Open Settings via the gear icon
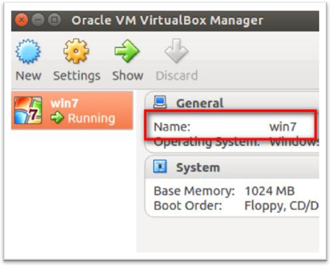333x267 pixels. click(x=76, y=51)
